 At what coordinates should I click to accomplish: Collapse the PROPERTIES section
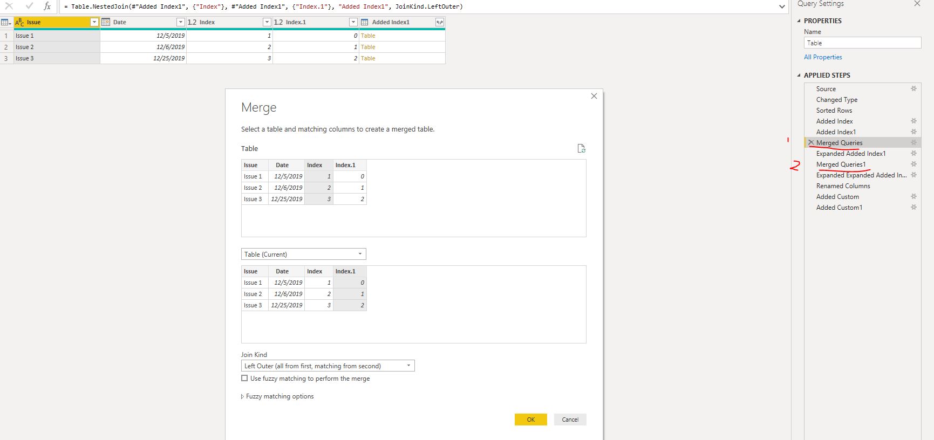click(799, 21)
